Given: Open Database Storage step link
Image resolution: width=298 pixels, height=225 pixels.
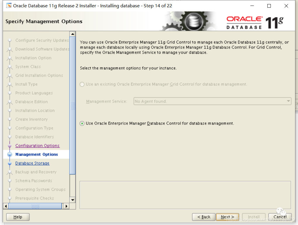Looking at the screenshot, I should [x=32, y=163].
